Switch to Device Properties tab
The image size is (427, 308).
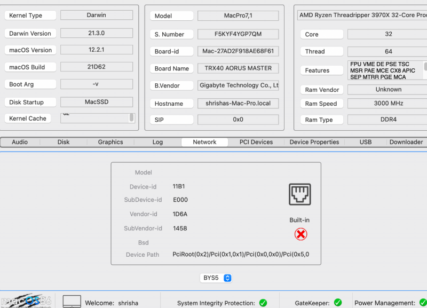[x=314, y=142]
